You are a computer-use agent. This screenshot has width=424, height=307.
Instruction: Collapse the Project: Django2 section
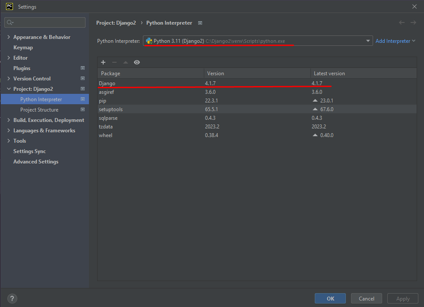point(9,89)
